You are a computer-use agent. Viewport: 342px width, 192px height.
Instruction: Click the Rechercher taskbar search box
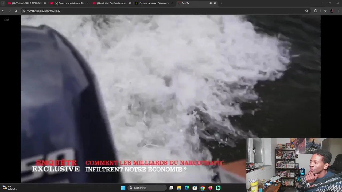(x=147, y=188)
